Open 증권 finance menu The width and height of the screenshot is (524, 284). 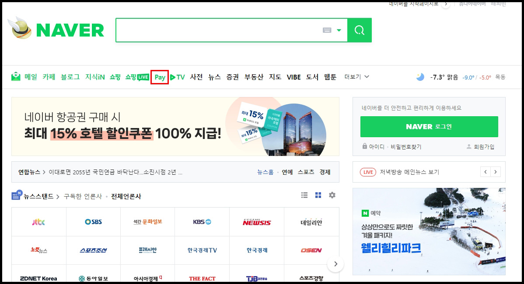(x=233, y=77)
